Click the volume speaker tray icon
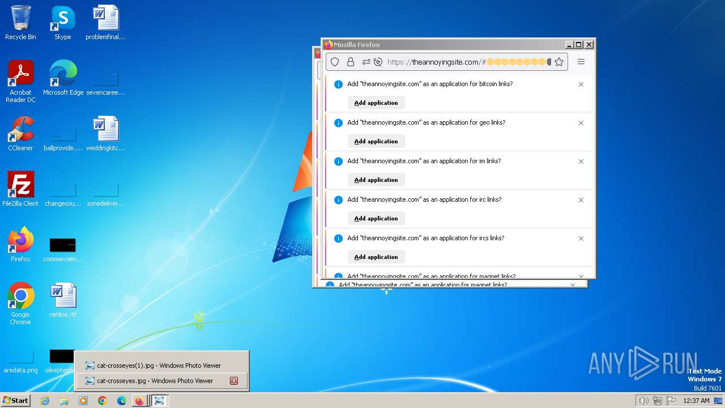This screenshot has width=725, height=408. click(x=643, y=401)
